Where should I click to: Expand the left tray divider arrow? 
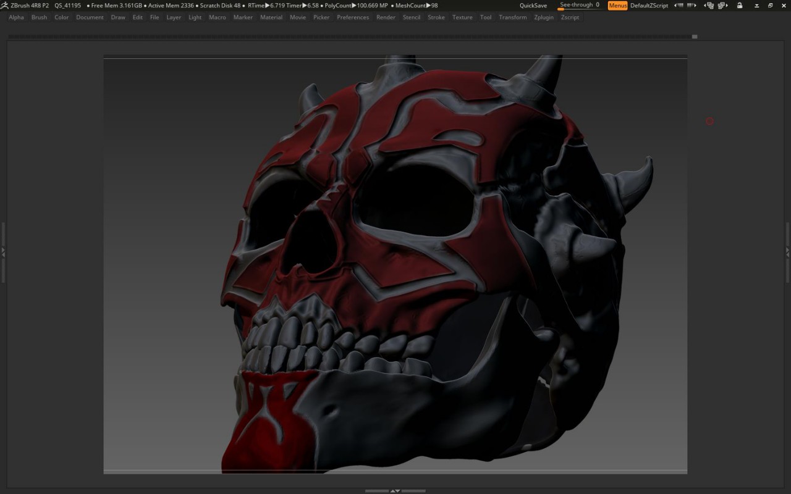point(3,252)
